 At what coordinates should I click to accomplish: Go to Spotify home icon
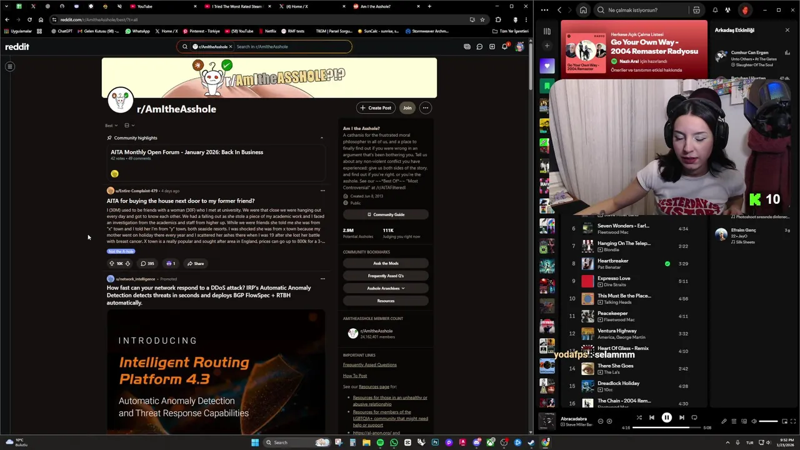pos(582,10)
